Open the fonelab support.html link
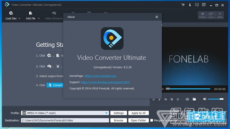The image size is (230, 129). [105, 82]
